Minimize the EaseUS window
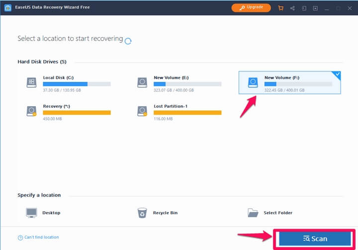Image resolution: width=358 pixels, height=250 pixels. pos(327,8)
